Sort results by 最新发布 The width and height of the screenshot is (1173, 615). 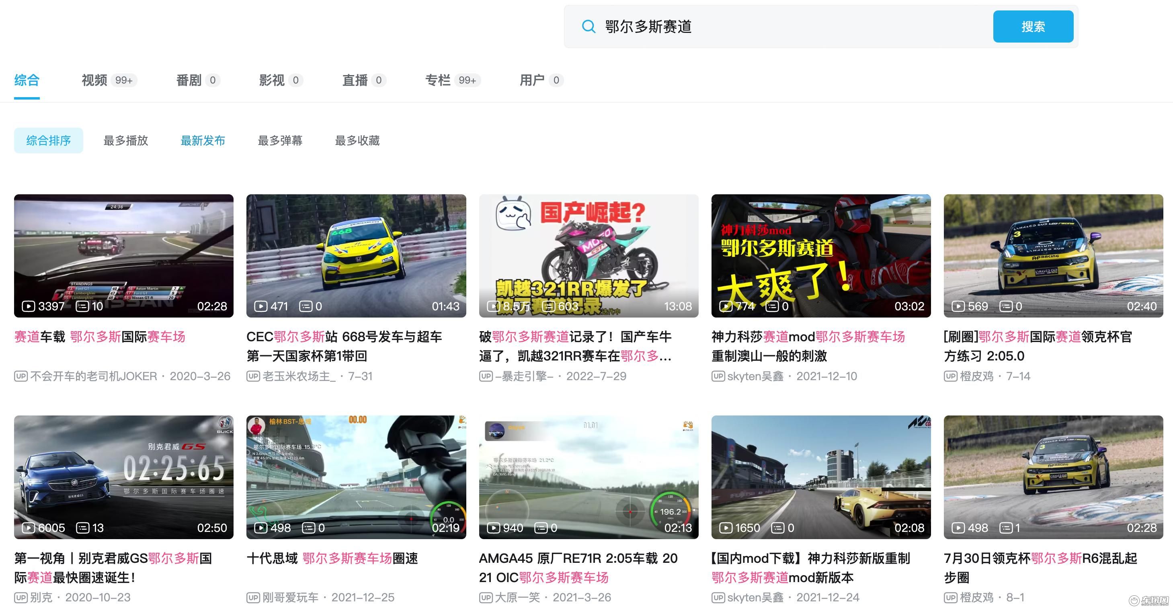click(203, 141)
